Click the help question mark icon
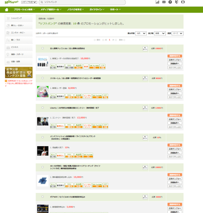Screen dimensions: 203x213 click(x=170, y=2)
